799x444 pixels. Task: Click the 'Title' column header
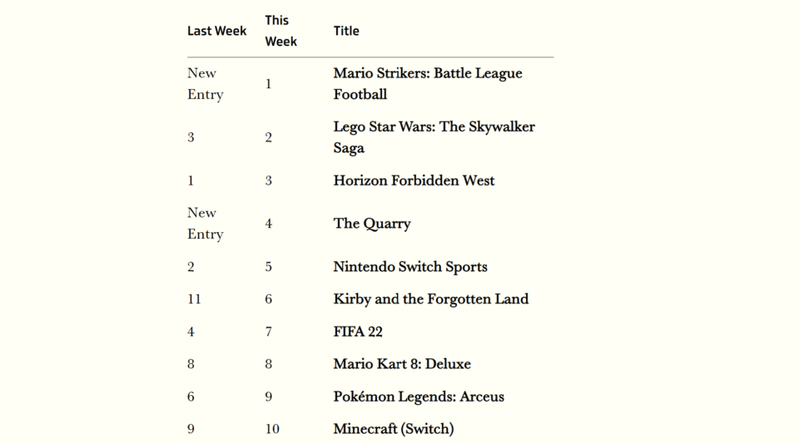(x=346, y=31)
